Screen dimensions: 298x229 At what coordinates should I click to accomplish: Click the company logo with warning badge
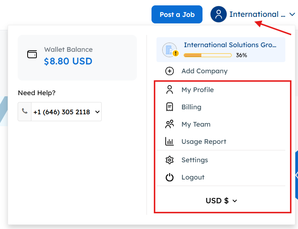point(170,50)
